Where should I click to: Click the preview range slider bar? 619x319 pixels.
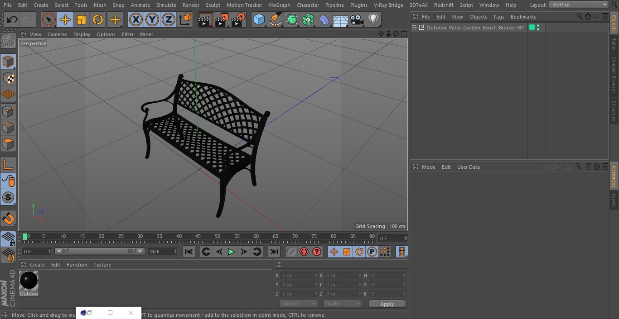(100, 251)
